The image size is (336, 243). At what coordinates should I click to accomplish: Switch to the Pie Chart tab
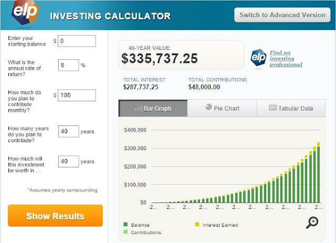coord(222,108)
